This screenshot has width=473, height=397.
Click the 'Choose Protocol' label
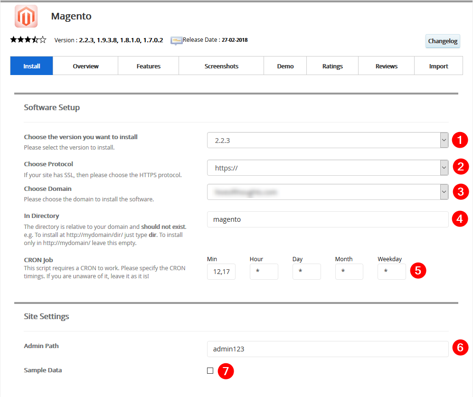(48, 164)
